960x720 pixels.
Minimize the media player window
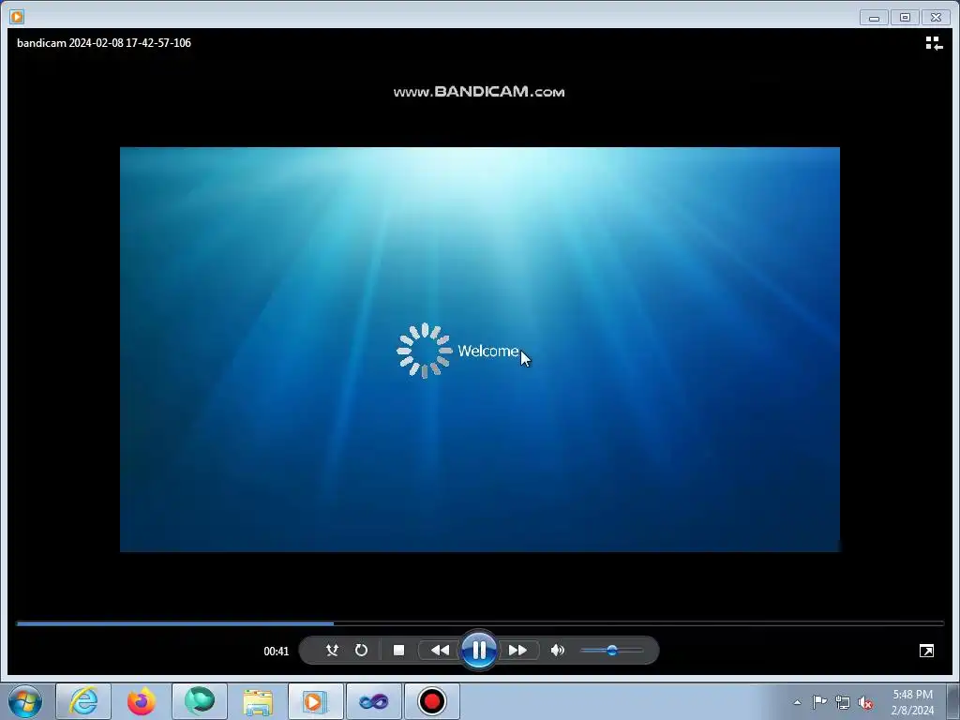[875, 17]
